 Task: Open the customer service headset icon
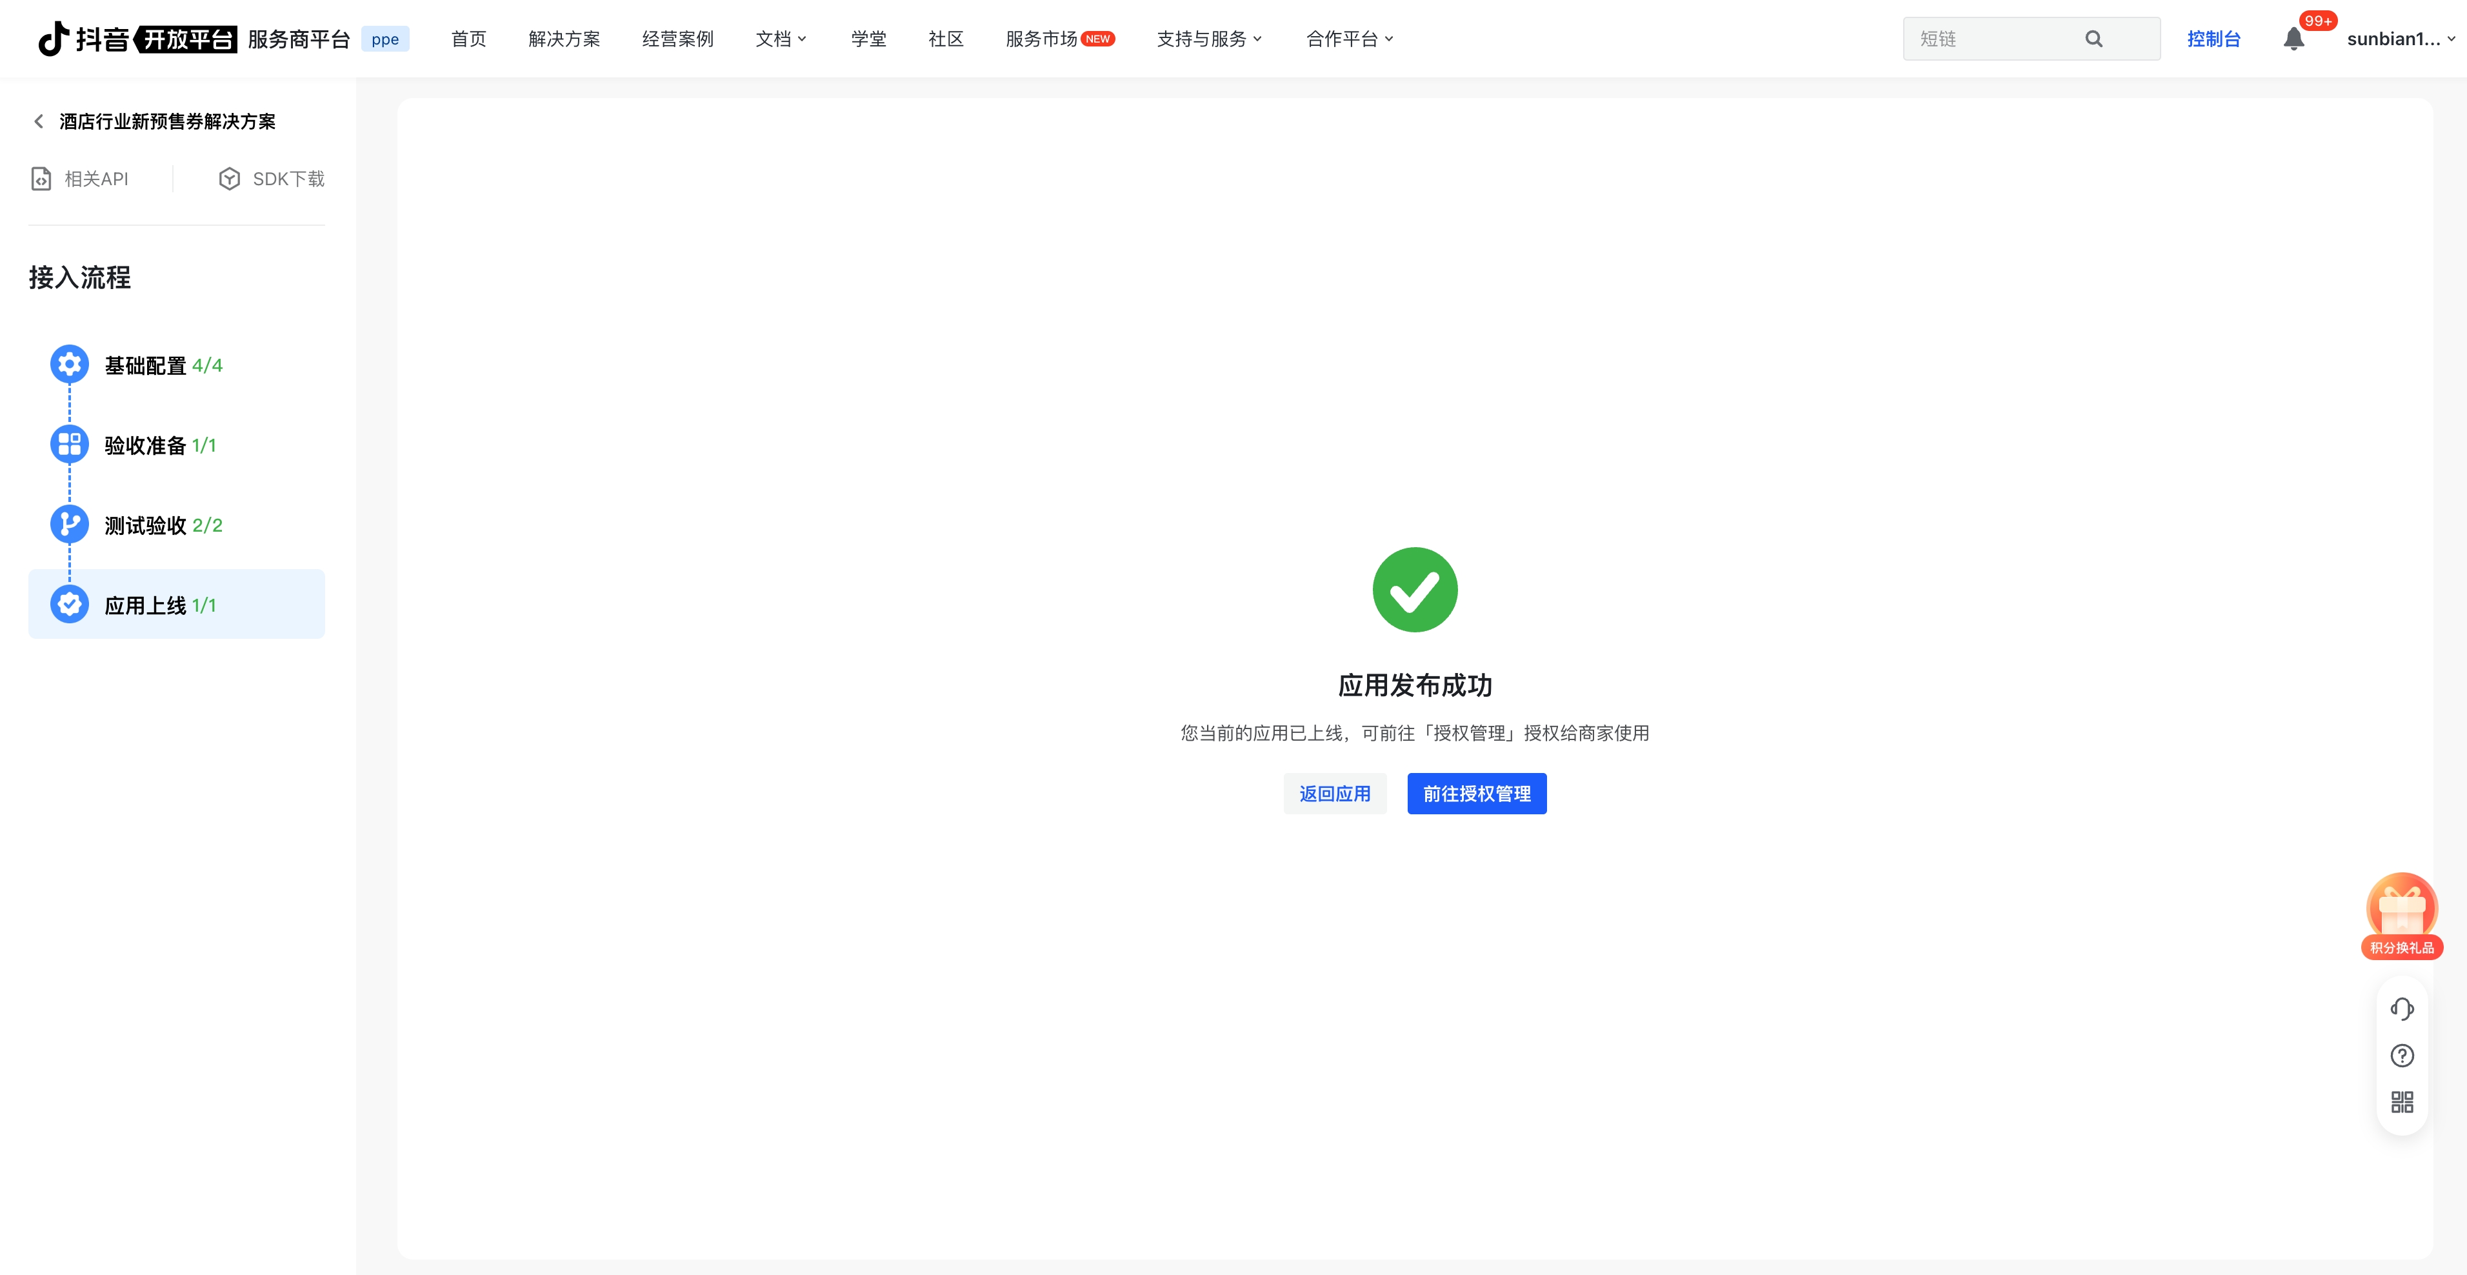pyautogui.click(x=2402, y=1009)
